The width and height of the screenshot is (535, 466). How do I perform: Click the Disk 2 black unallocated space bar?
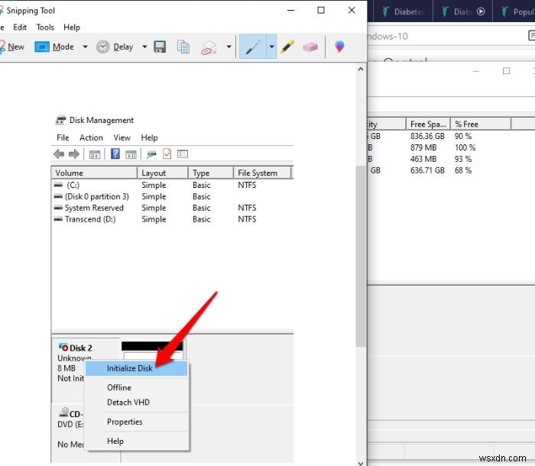click(x=152, y=346)
